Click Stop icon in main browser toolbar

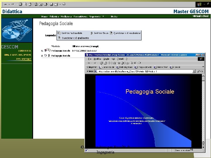click(20, 4)
